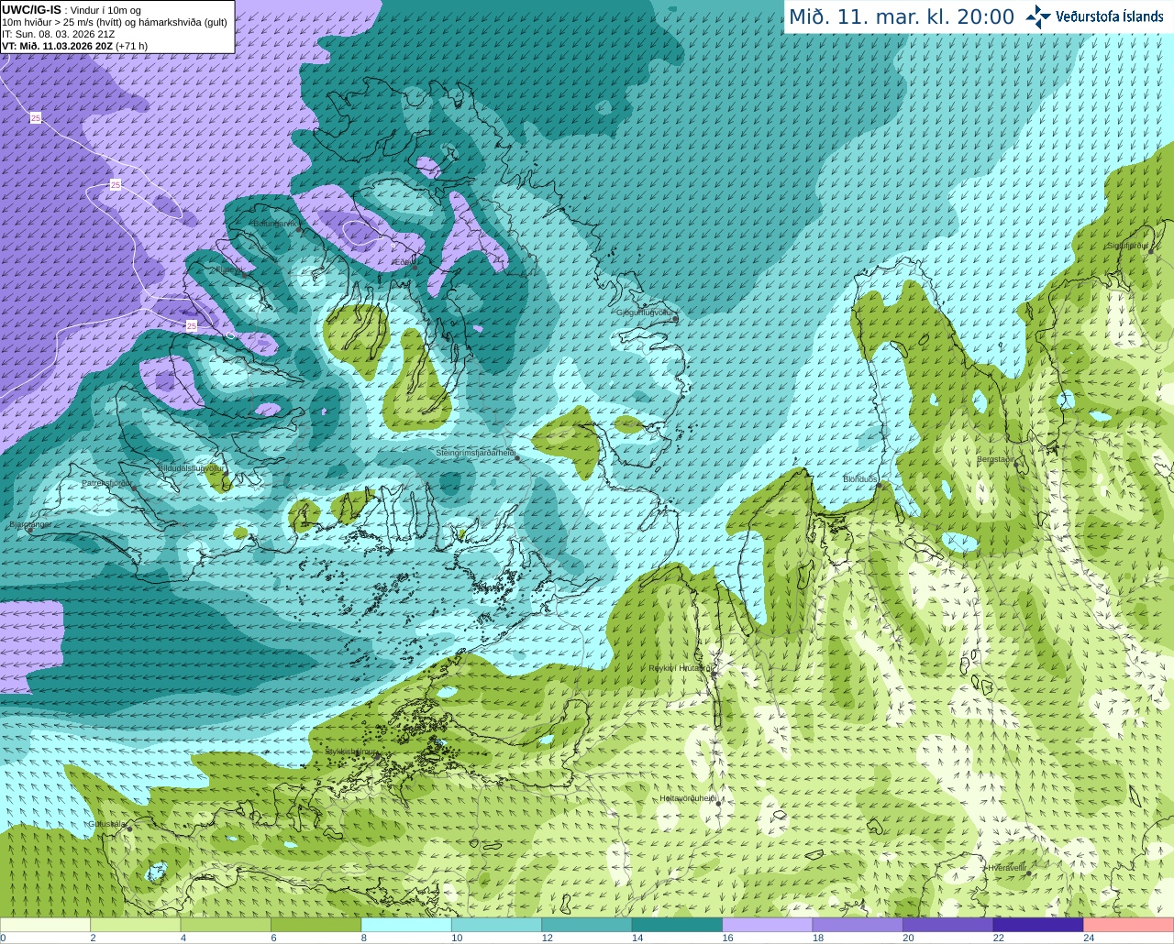
Task: Click the forecast time 'Mið. 11. mar. kl. 20:00'
Action: (902, 17)
